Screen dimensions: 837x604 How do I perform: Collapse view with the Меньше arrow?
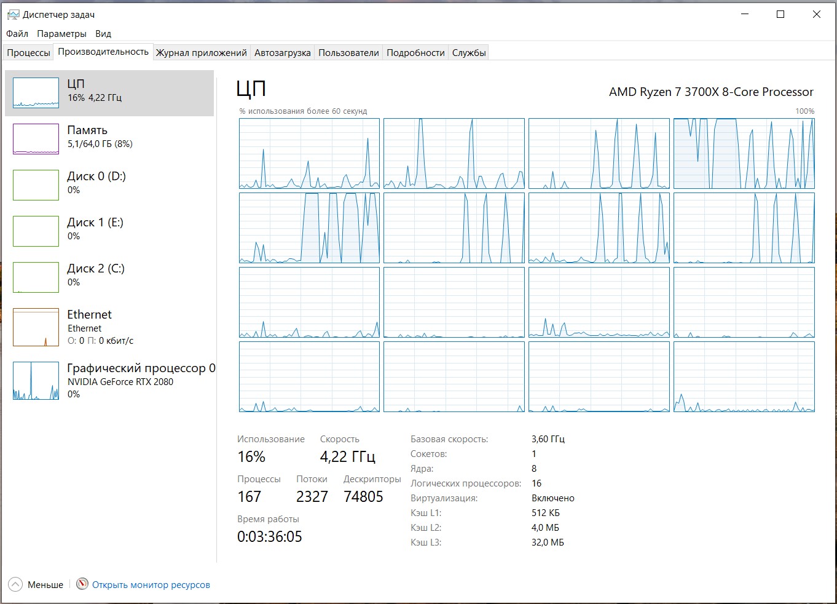point(16,584)
